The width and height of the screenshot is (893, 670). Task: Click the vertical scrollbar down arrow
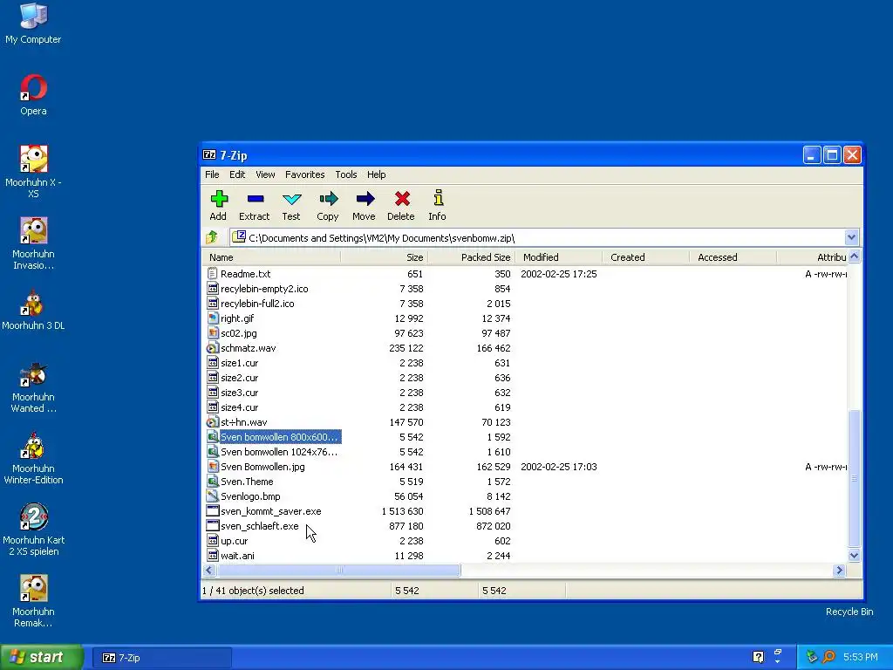(854, 555)
